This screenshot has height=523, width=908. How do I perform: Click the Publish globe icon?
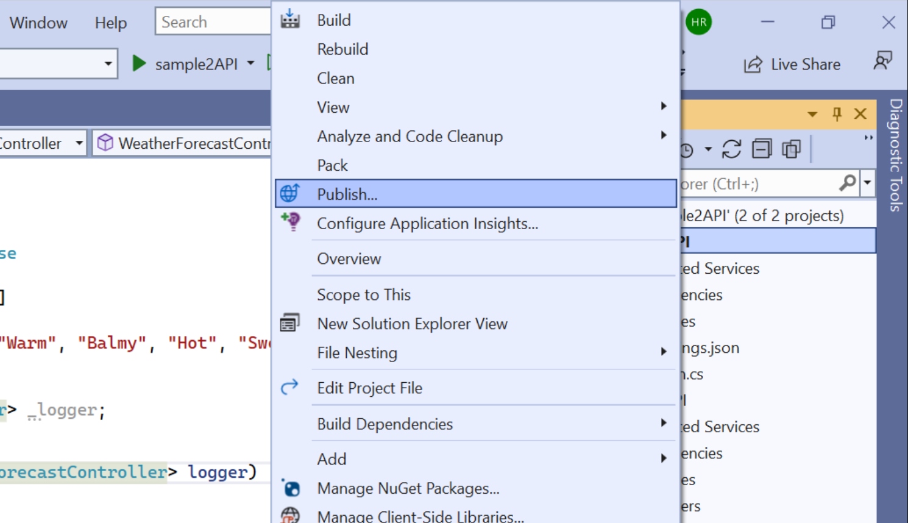[289, 193]
